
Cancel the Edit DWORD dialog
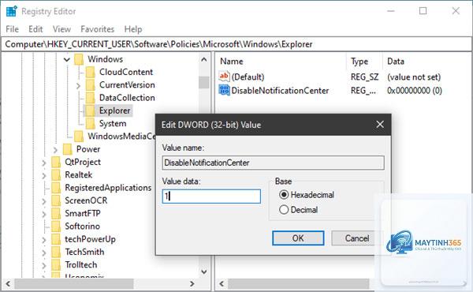pyautogui.click(x=357, y=238)
